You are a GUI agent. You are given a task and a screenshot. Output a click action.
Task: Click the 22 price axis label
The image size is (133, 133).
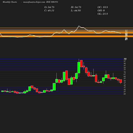click(125, 94)
